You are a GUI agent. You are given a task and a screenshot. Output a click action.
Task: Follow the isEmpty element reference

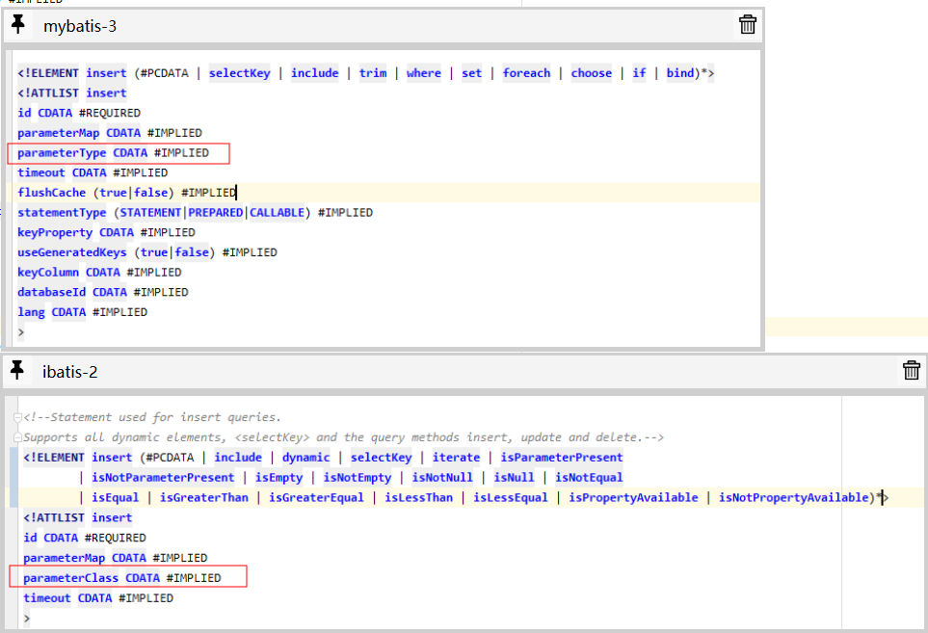pos(278,478)
